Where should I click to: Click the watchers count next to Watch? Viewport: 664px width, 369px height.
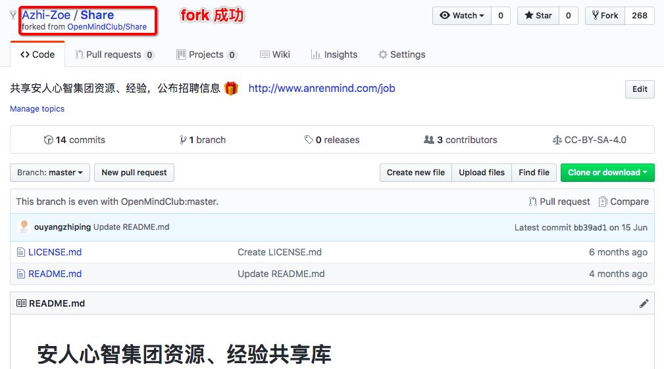point(501,16)
